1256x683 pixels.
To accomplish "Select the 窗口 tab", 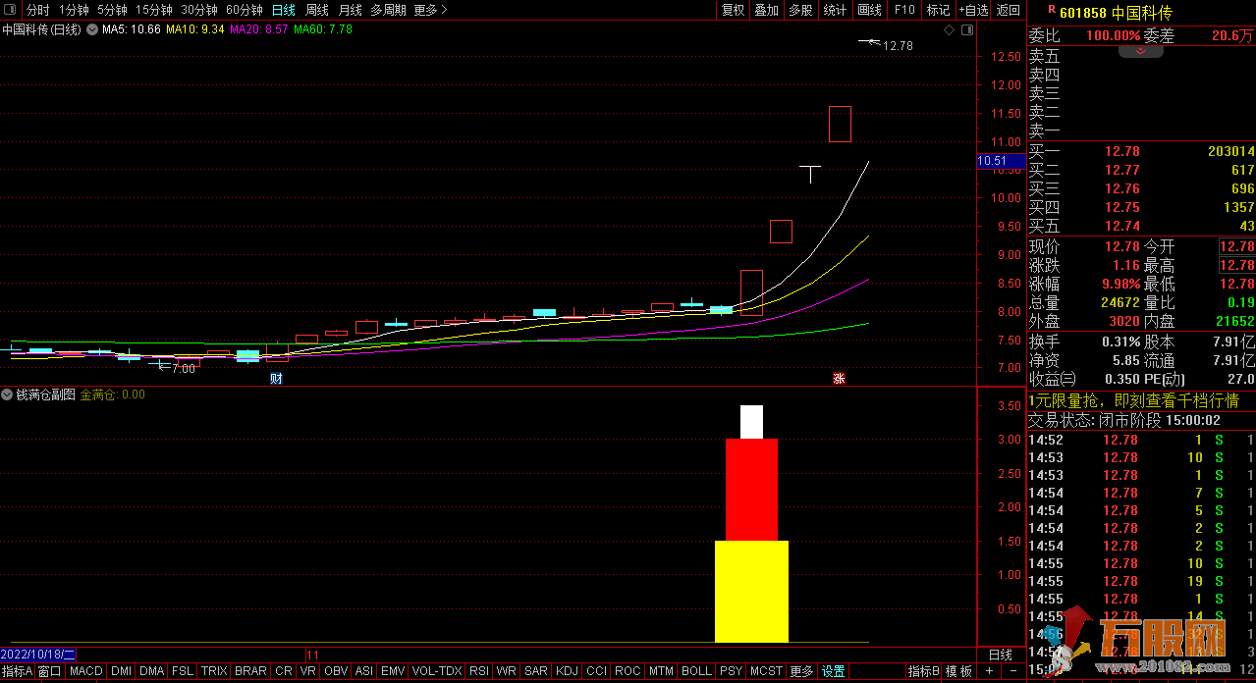I will pos(50,671).
